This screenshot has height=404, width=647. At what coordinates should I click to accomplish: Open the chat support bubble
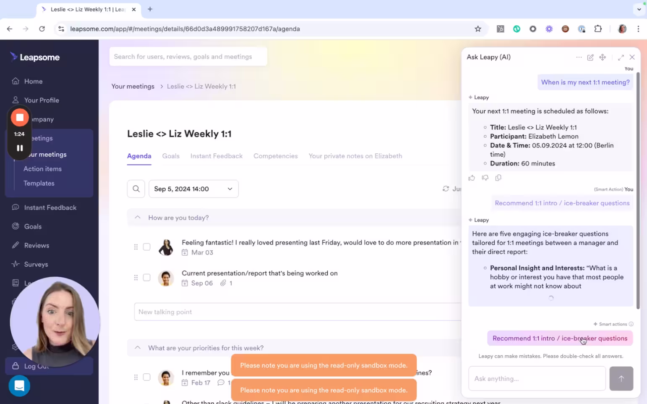[x=19, y=386]
